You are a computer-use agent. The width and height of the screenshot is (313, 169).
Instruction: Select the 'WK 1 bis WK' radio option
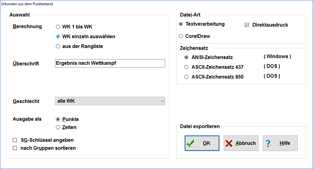tap(58, 27)
